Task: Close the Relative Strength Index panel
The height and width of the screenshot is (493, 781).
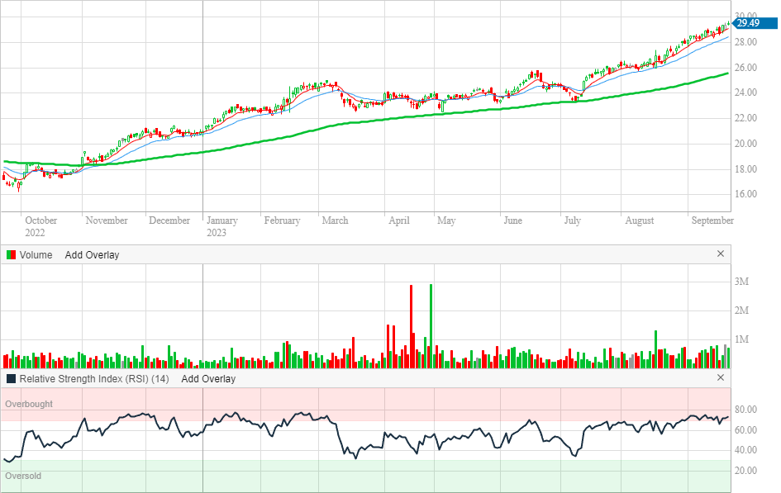Action: (720, 378)
